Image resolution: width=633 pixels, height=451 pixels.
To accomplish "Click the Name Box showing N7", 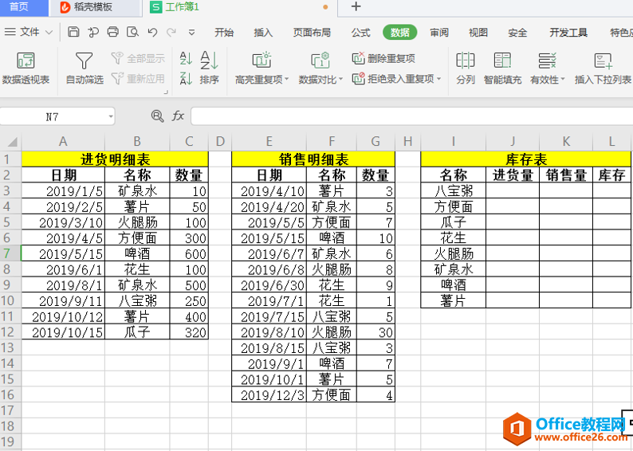I will [53, 116].
